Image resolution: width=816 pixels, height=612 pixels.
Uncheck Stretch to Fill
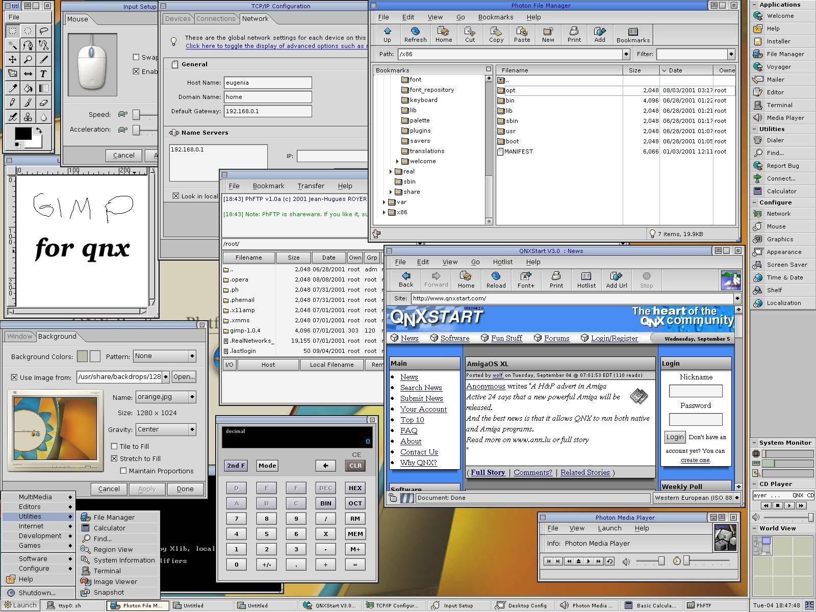coord(114,458)
